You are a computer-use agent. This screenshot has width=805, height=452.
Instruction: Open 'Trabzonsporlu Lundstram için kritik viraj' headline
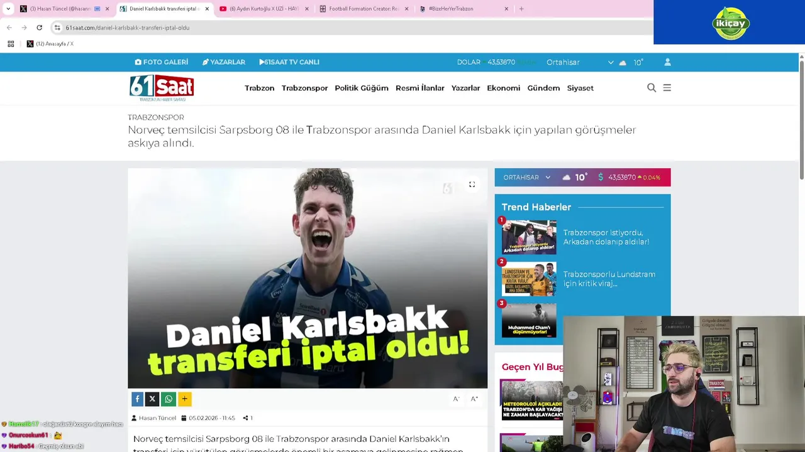pos(609,279)
